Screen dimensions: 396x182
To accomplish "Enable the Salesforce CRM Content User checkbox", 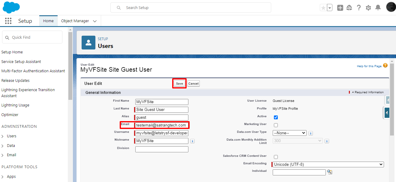I will 276,157.
